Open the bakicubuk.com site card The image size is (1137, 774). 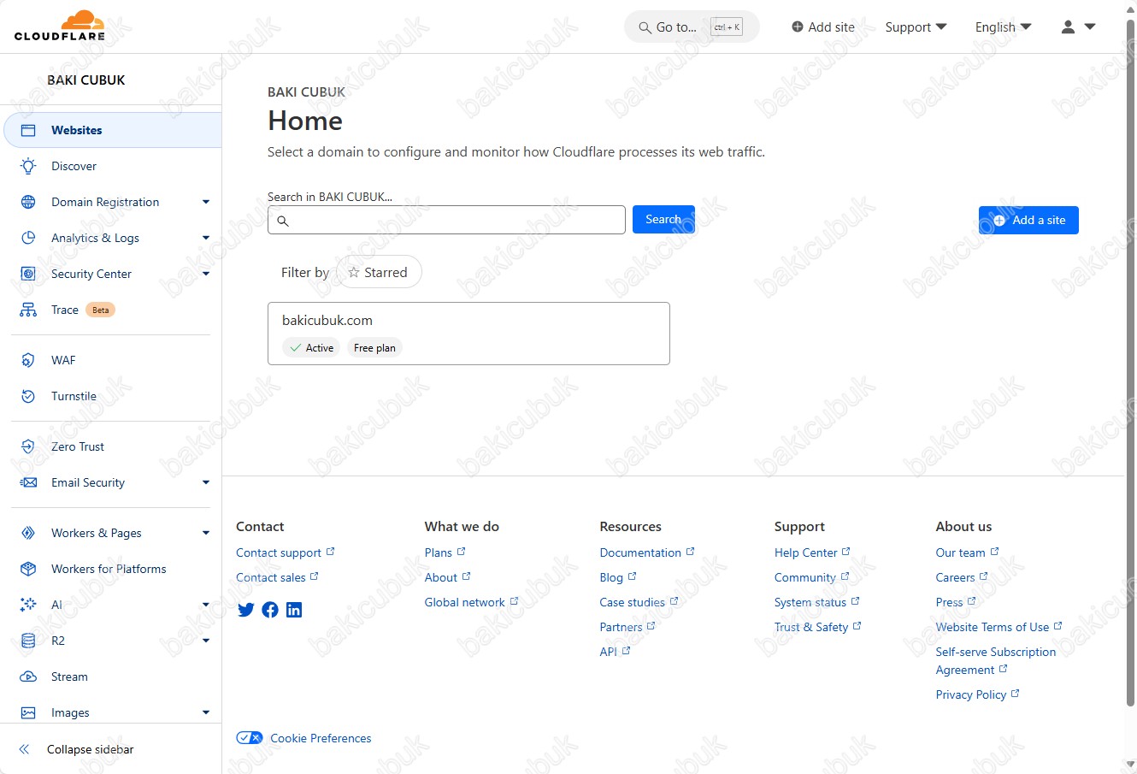pos(468,334)
